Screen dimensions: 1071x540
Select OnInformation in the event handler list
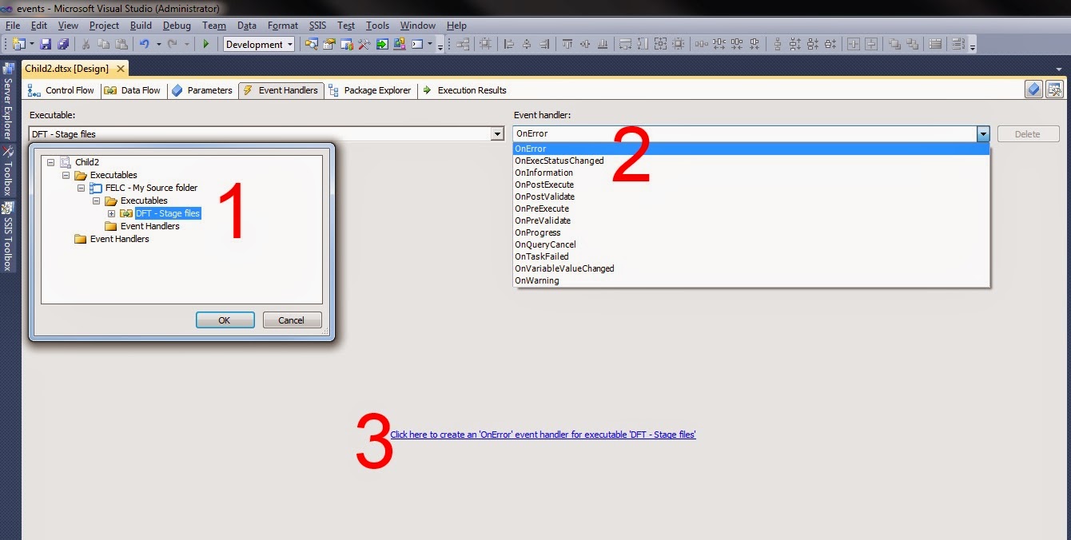[x=751, y=173]
